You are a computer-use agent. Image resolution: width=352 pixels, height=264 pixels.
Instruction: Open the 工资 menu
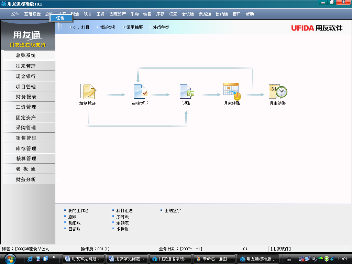pyautogui.click(x=100, y=14)
